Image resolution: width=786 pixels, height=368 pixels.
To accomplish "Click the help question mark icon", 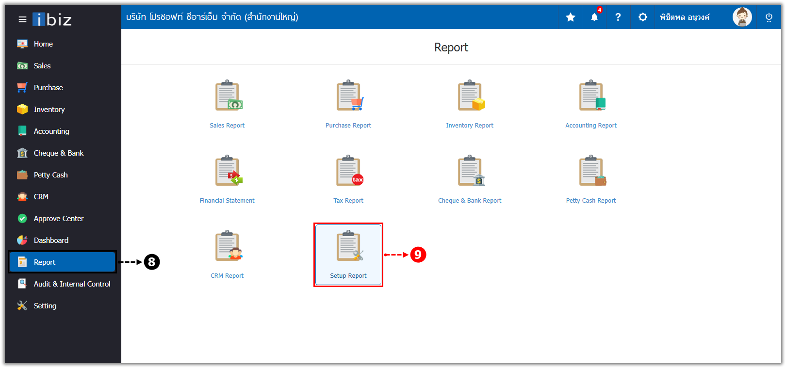I will (x=618, y=17).
